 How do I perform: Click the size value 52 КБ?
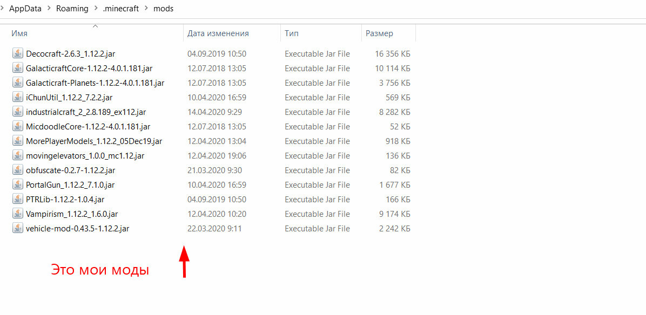400,126
